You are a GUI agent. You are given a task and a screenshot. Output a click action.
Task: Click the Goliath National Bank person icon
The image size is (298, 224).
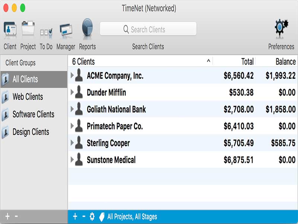click(x=79, y=109)
